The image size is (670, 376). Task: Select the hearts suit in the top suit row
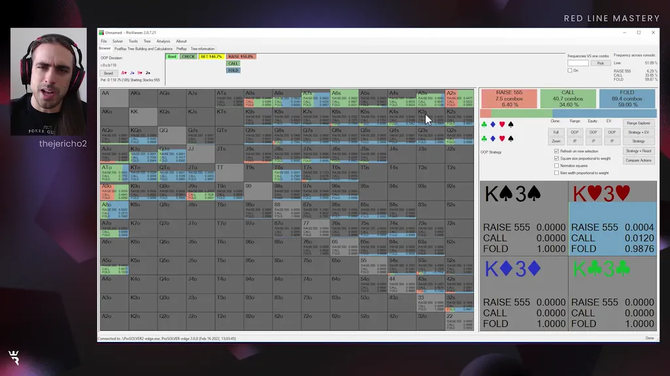[502, 125]
